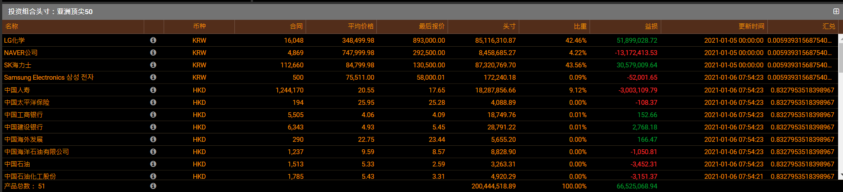Select the 中国工商银行 name cell
This screenshot has width=843, height=192.
(x=23, y=114)
